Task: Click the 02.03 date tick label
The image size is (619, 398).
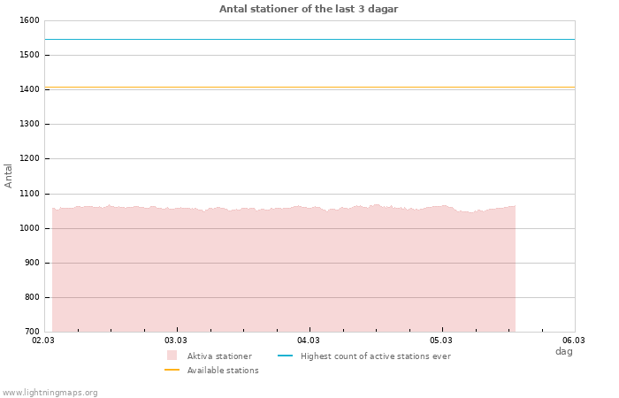Action: point(43,340)
